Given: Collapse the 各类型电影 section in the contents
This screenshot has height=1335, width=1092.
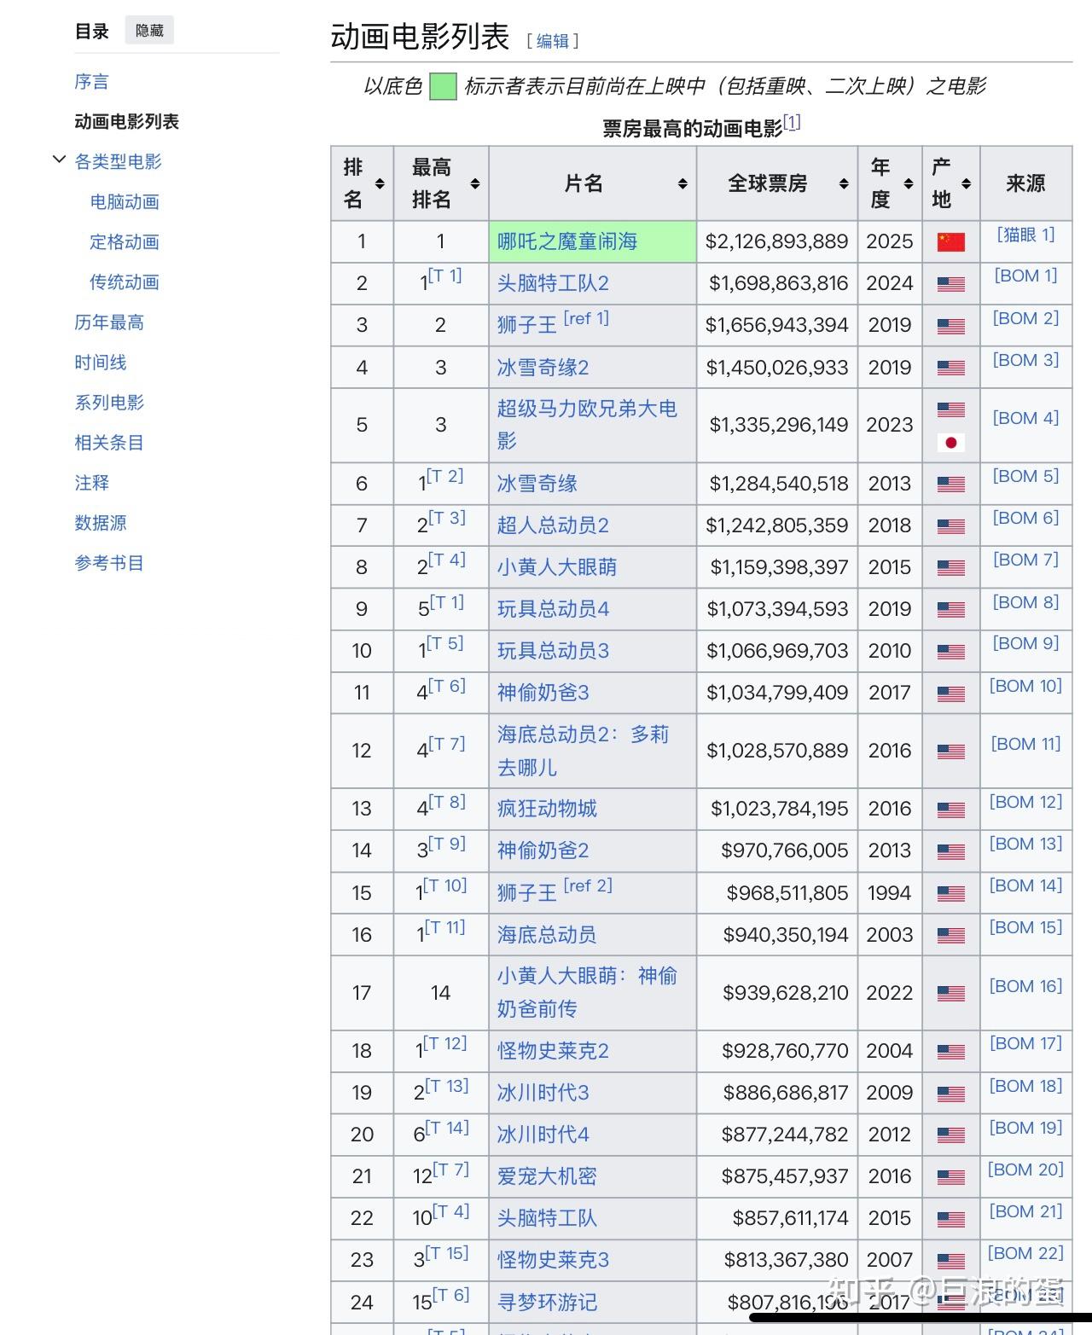Looking at the screenshot, I should coord(58,159).
